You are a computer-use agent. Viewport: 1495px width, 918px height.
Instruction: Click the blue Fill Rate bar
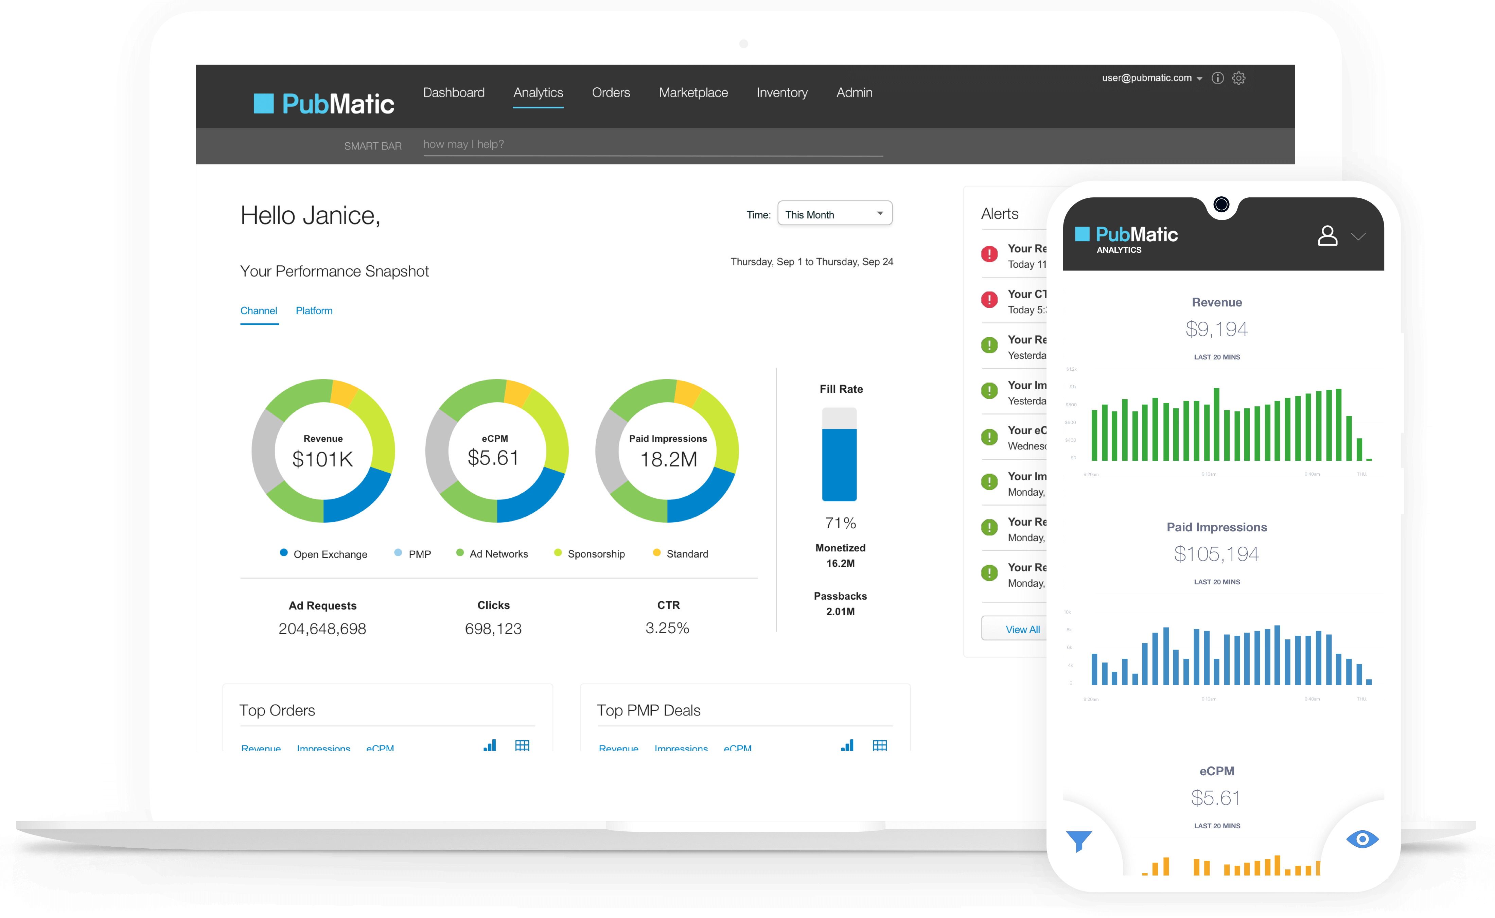click(839, 464)
